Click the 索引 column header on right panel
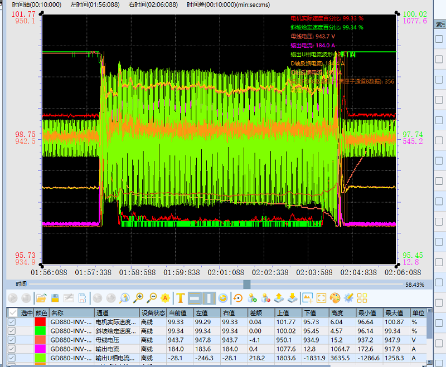Viewport: 446px width, 367px height. (440, 25)
